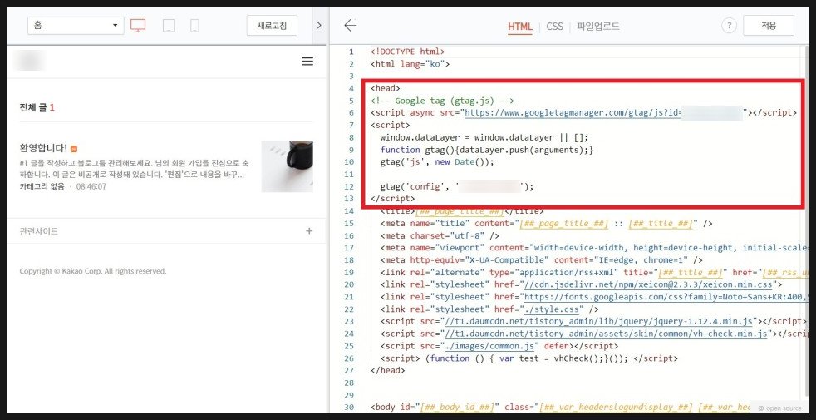Click the plus icon beside 관련사이트

(x=309, y=231)
